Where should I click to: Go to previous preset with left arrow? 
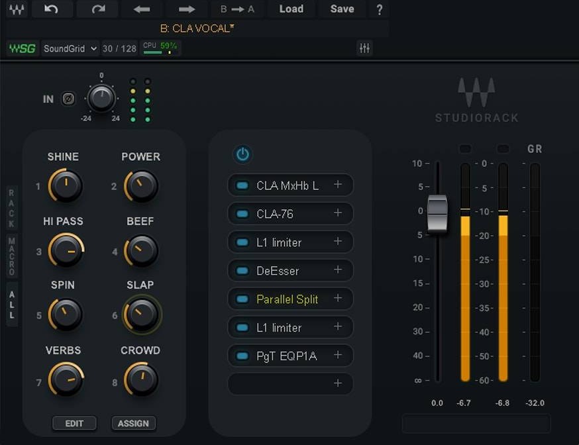(x=142, y=9)
